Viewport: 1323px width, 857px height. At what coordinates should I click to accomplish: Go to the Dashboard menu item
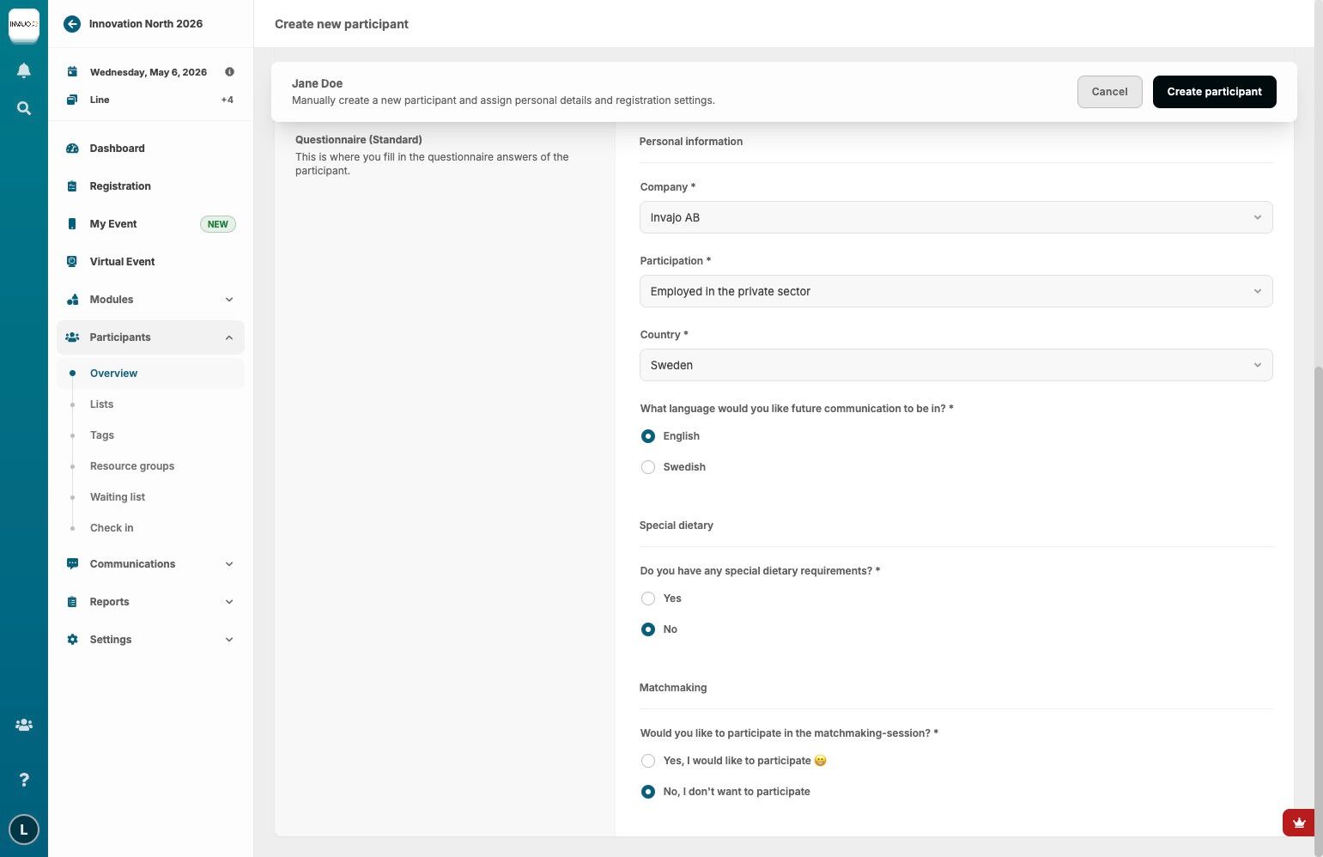(117, 149)
